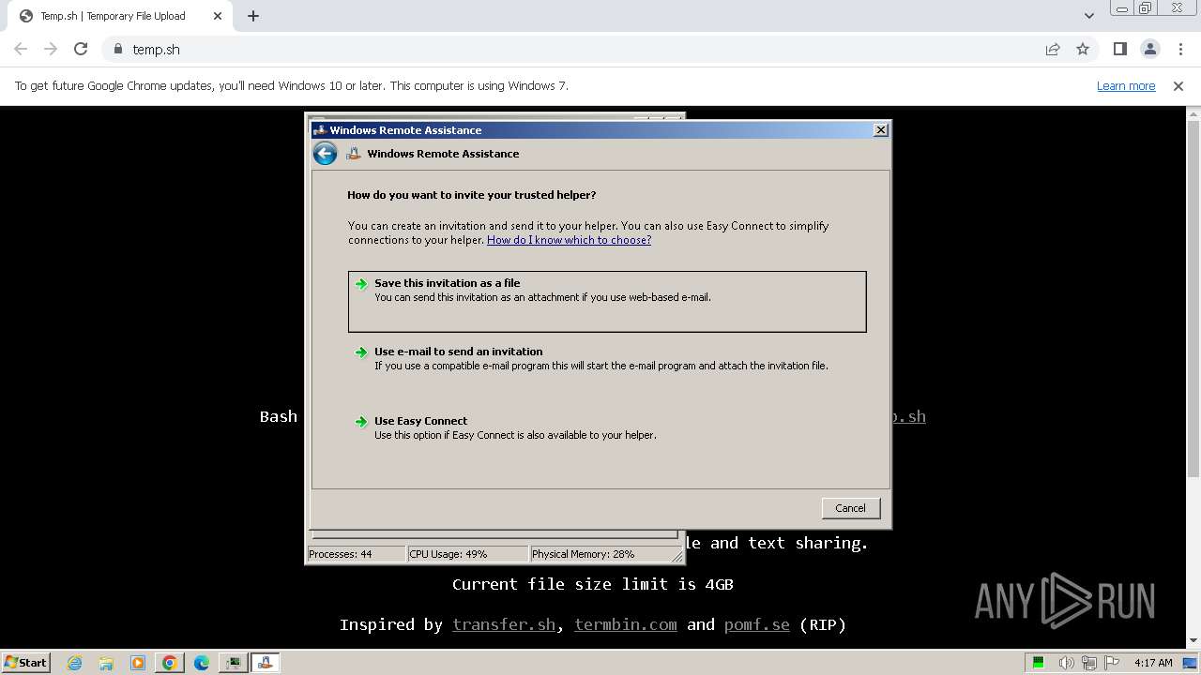
Task: Dismiss the Chrome update infobar
Action: (x=1178, y=86)
